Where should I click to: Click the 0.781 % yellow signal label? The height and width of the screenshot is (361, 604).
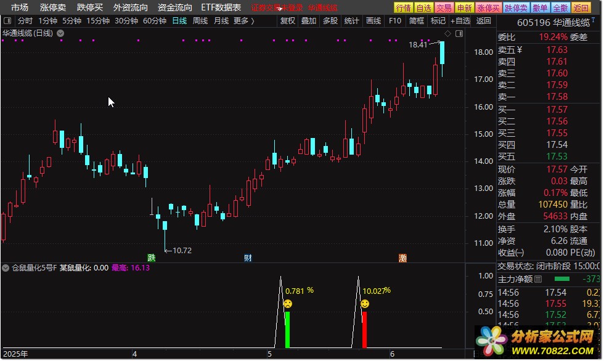coord(300,291)
